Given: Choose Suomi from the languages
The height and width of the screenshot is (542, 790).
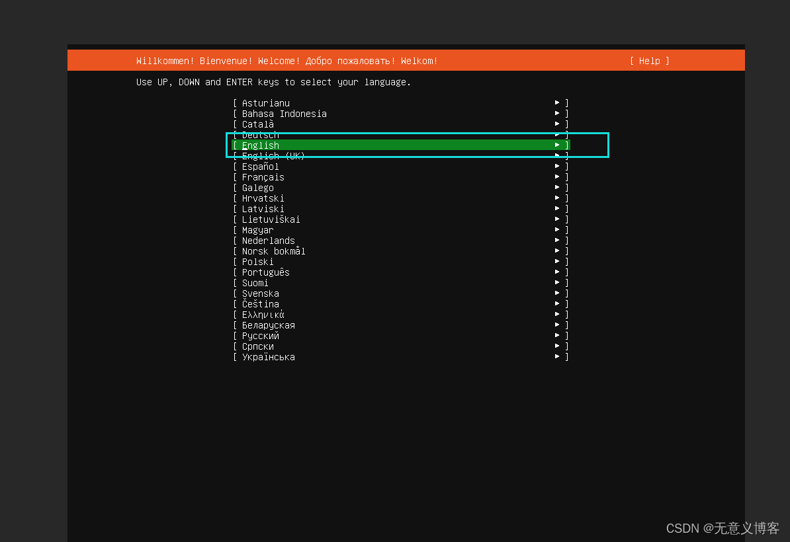Looking at the screenshot, I should [254, 282].
